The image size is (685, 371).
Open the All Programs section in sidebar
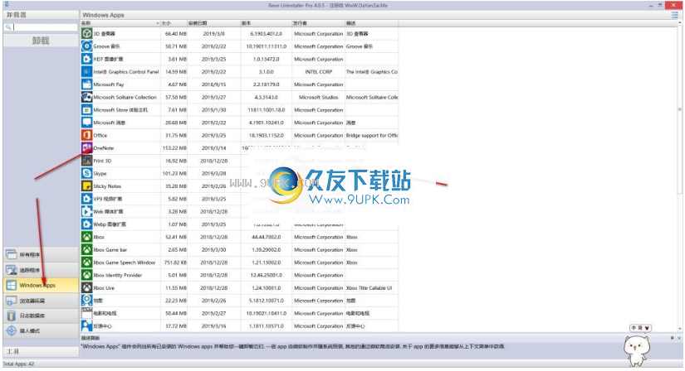pos(41,254)
